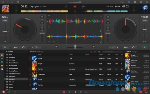Select the Finder files source in sidebar
This screenshot has width=150, height=94.
(x=2, y=69)
